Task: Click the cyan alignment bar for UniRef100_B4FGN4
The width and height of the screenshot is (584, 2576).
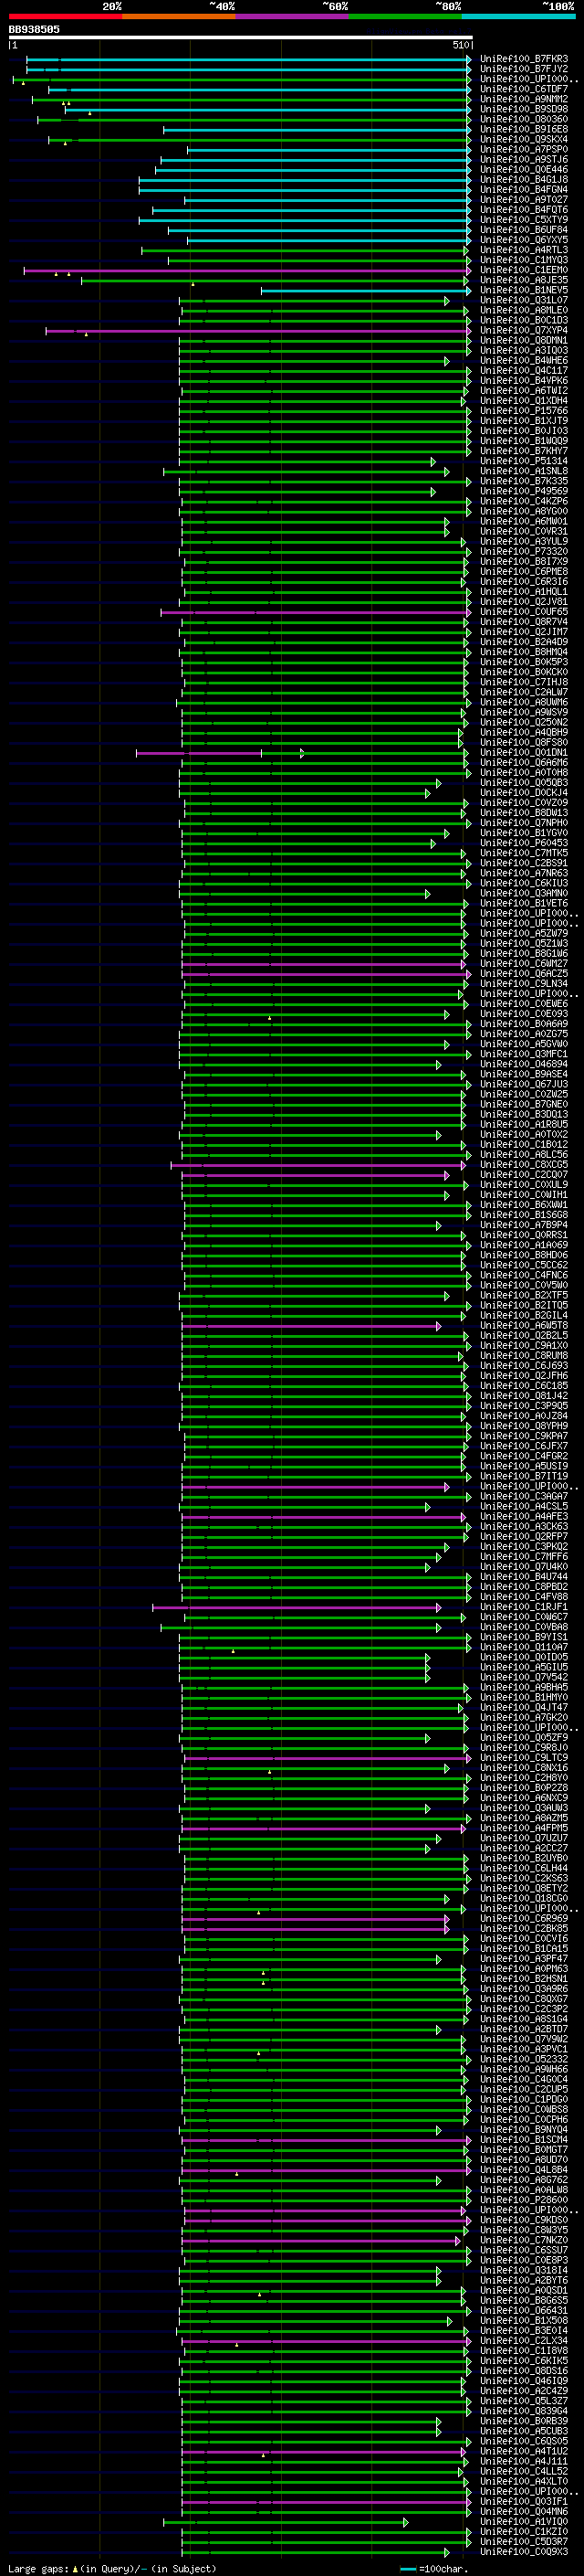Action: tap(304, 190)
